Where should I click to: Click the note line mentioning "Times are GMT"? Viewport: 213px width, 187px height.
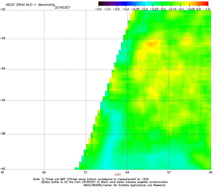coord(91,179)
